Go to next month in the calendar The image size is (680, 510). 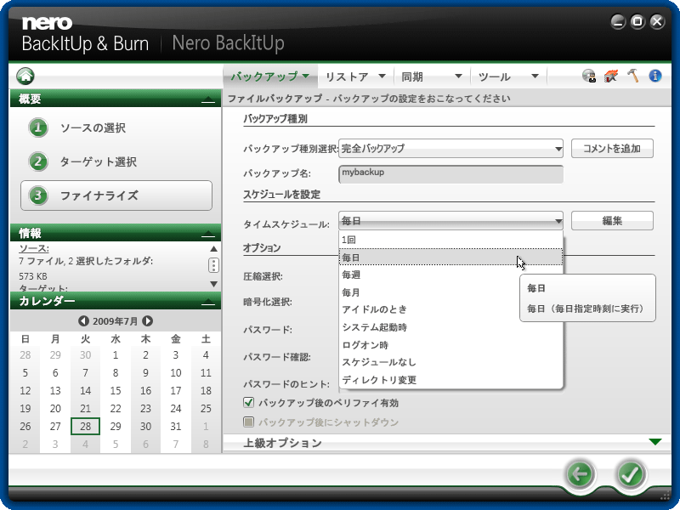[147, 321]
